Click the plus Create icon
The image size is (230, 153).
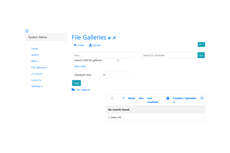click(x=75, y=45)
